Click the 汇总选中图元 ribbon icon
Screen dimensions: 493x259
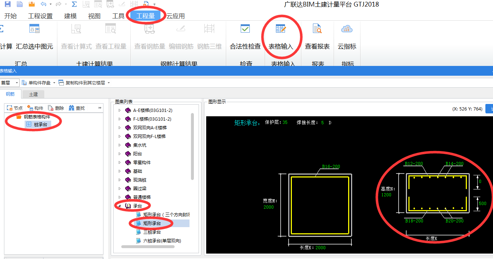point(34,29)
